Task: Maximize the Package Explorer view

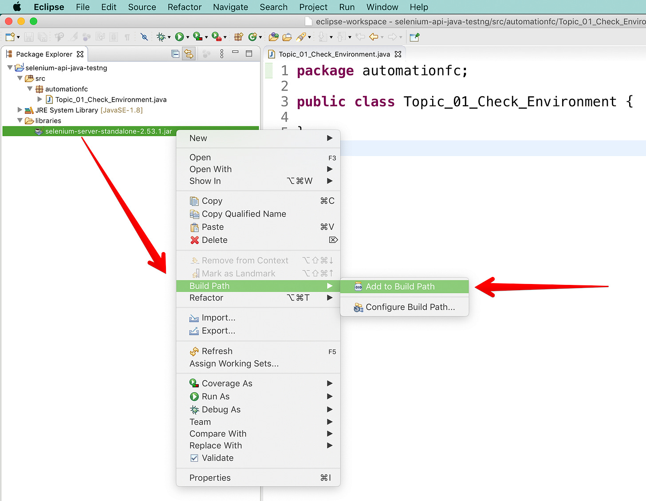Action: [x=249, y=54]
